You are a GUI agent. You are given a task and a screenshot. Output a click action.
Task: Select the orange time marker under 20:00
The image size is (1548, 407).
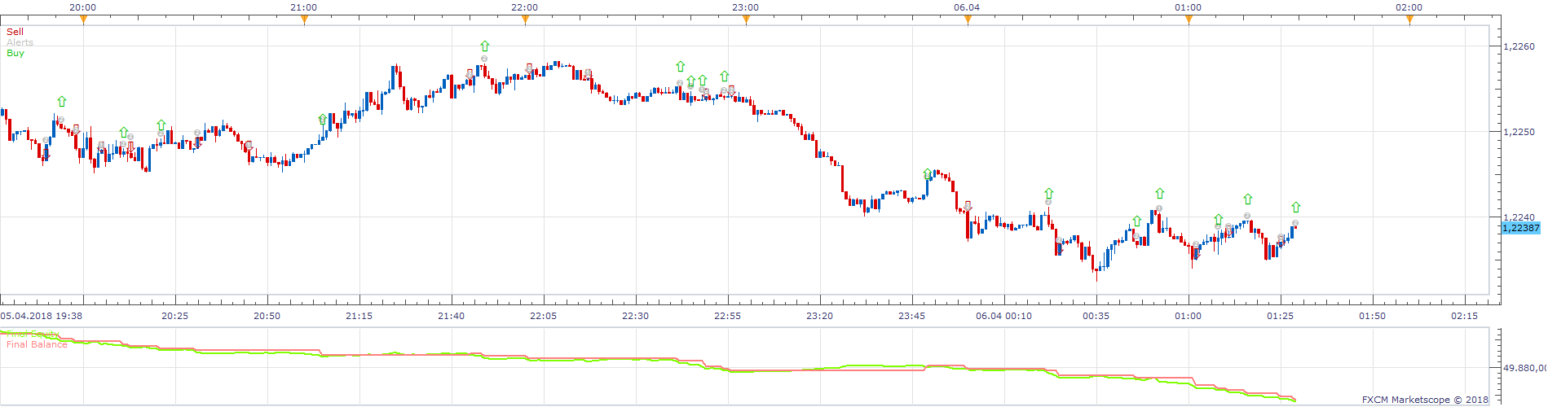[x=83, y=20]
